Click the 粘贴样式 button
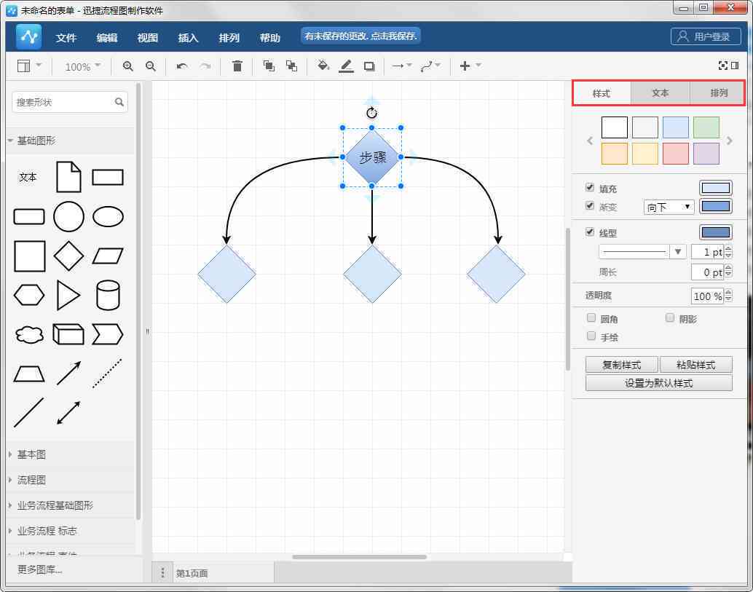Image resolution: width=753 pixels, height=592 pixels. pyautogui.click(x=696, y=365)
